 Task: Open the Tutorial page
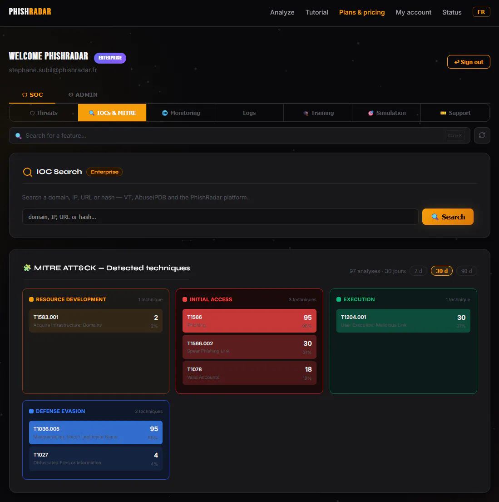coord(316,12)
